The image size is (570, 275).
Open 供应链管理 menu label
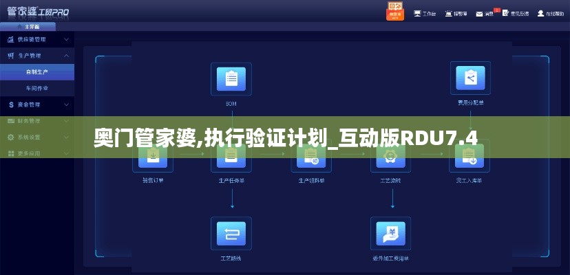[x=32, y=39]
